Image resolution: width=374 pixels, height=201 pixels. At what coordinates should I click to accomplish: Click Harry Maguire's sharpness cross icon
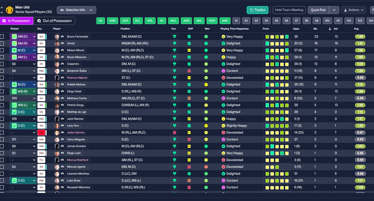(189, 139)
